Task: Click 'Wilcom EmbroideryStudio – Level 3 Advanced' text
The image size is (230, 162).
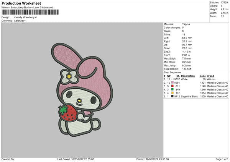Action: point(27,8)
